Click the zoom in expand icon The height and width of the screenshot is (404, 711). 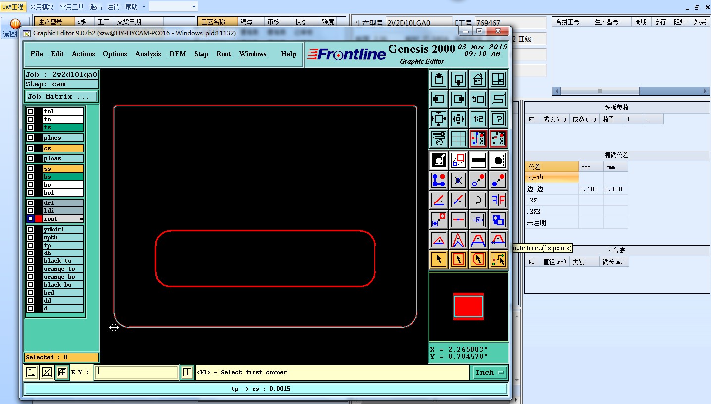click(x=438, y=119)
